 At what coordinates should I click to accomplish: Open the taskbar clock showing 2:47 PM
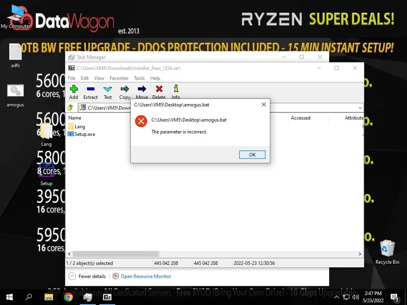373,297
